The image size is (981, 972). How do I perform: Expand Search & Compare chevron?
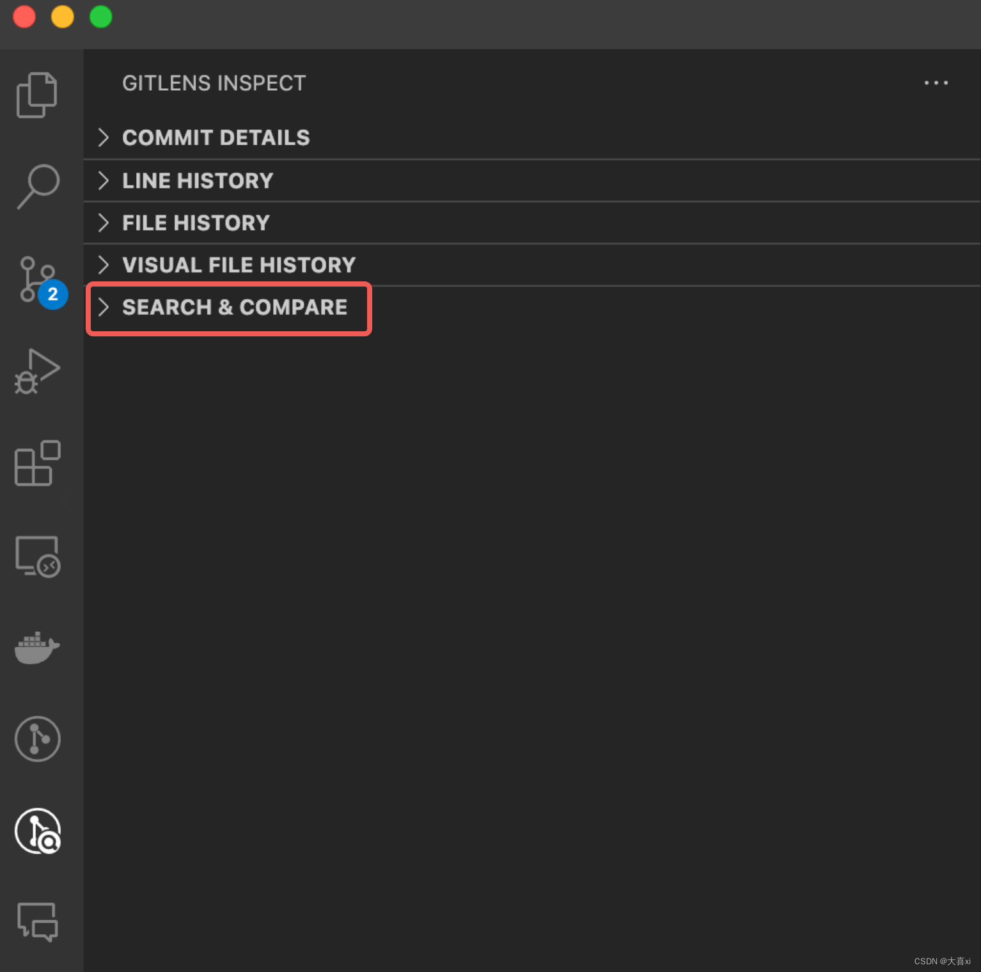[x=104, y=307]
